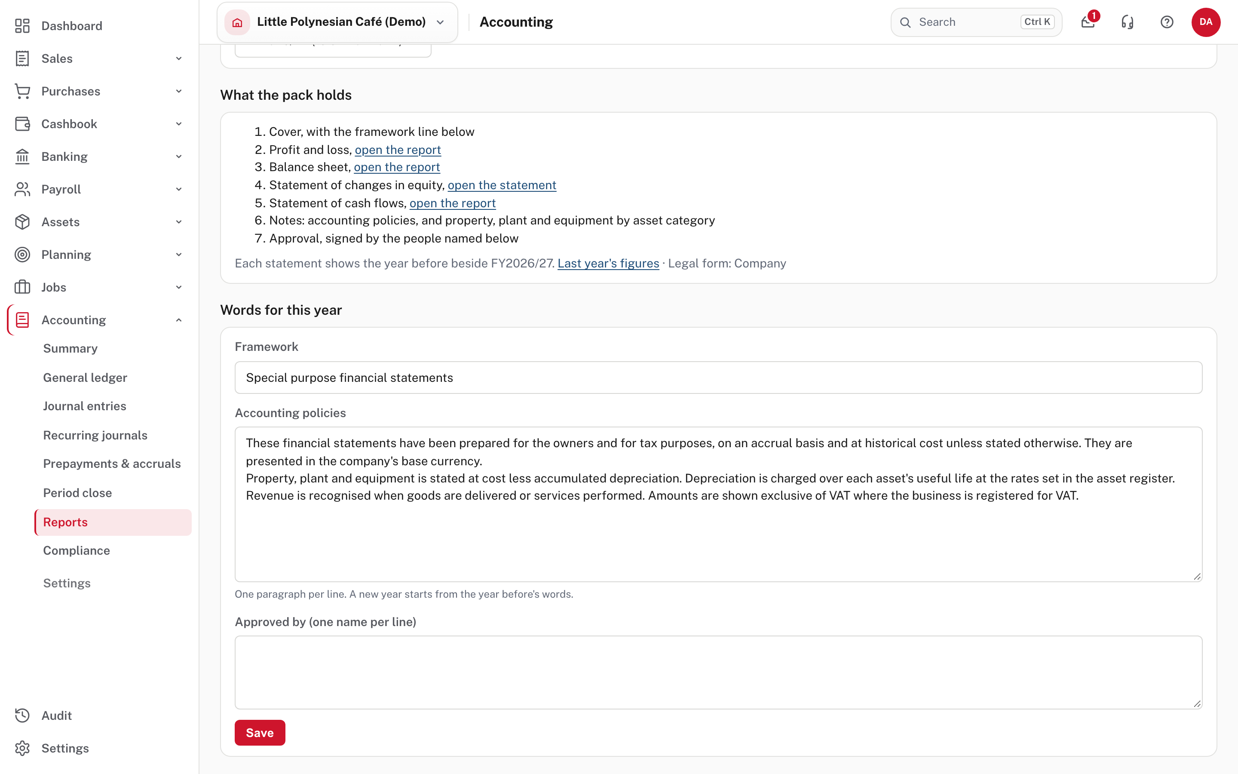The width and height of the screenshot is (1238, 774).
Task: Click into the Accounting policies textarea
Action: pyautogui.click(x=718, y=504)
